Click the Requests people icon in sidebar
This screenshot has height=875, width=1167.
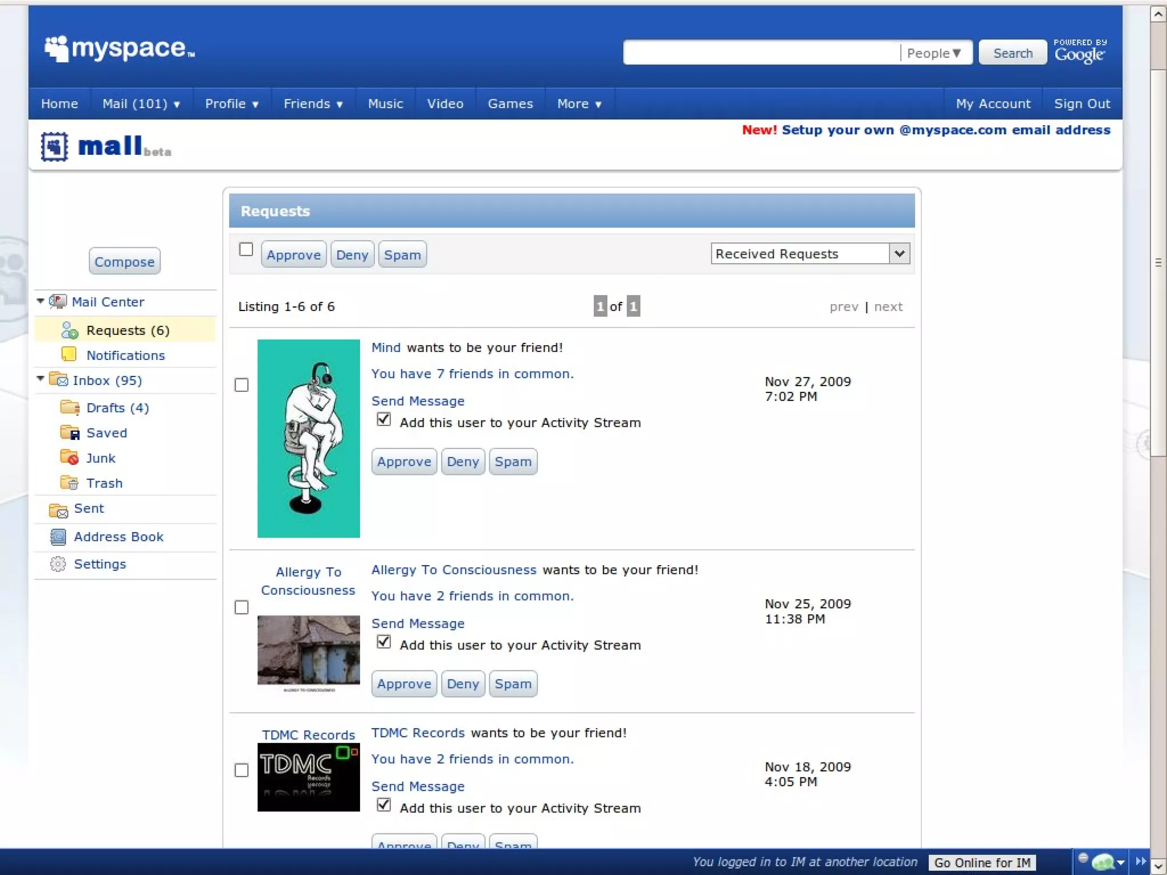(70, 330)
